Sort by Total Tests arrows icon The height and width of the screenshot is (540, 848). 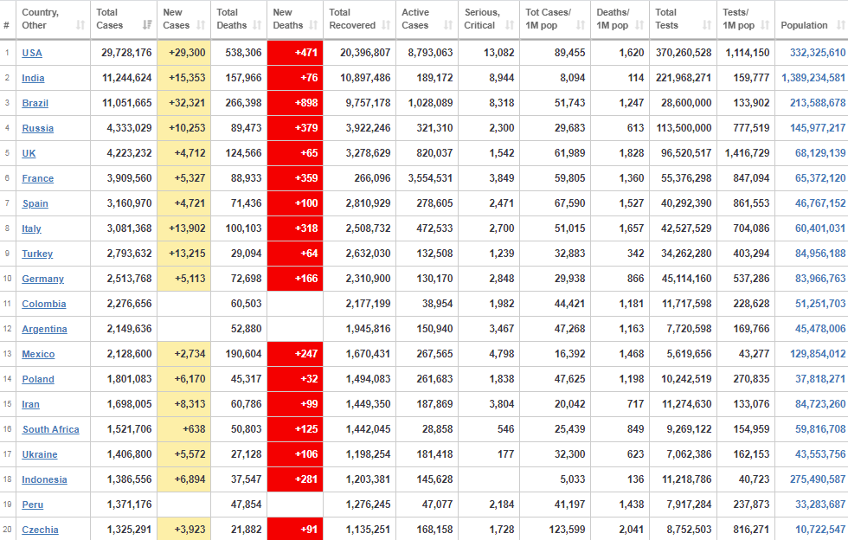pos(707,25)
